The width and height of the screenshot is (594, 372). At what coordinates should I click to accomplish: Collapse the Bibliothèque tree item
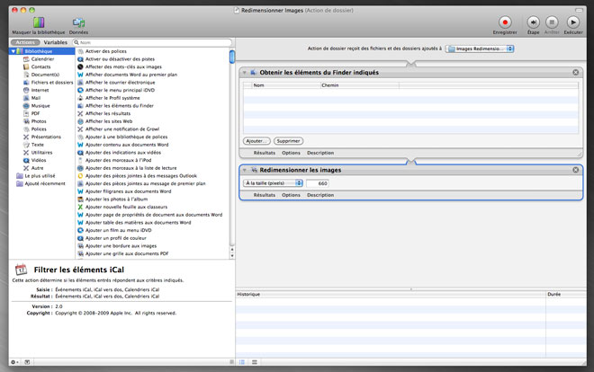click(x=13, y=51)
